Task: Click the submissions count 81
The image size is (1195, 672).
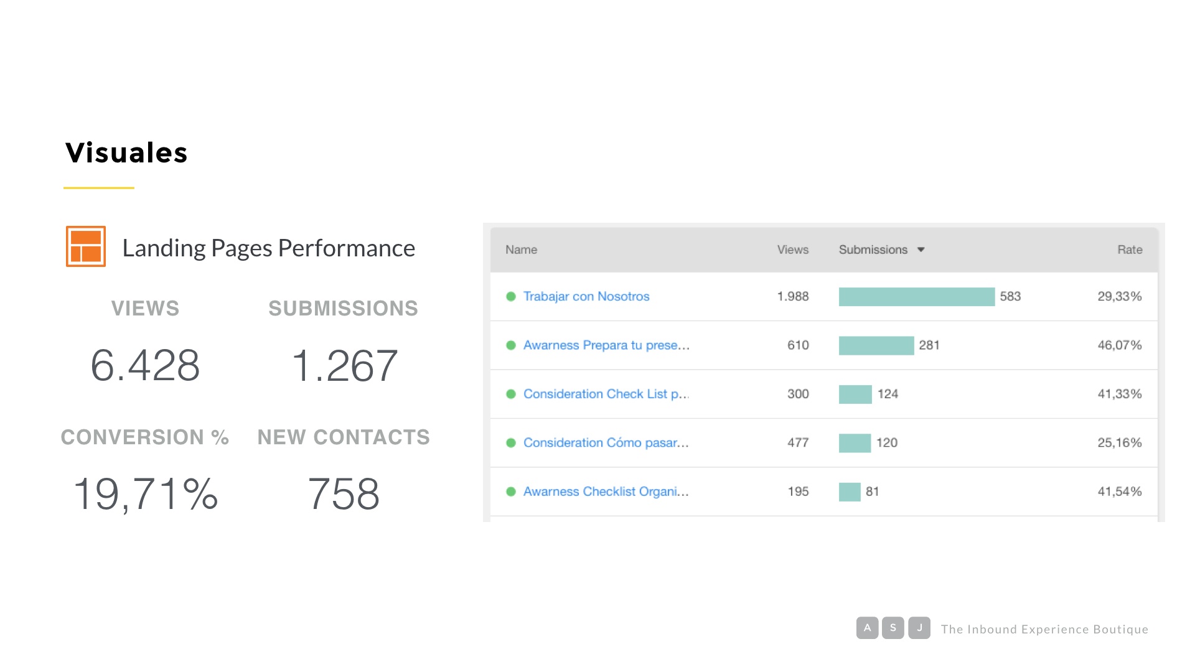Action: tap(873, 492)
